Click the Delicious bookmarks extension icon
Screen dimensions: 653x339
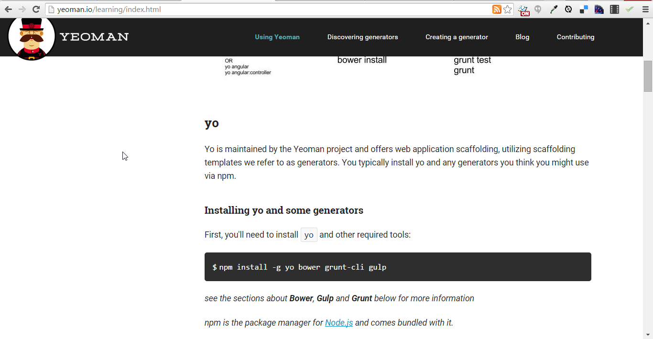point(584,10)
